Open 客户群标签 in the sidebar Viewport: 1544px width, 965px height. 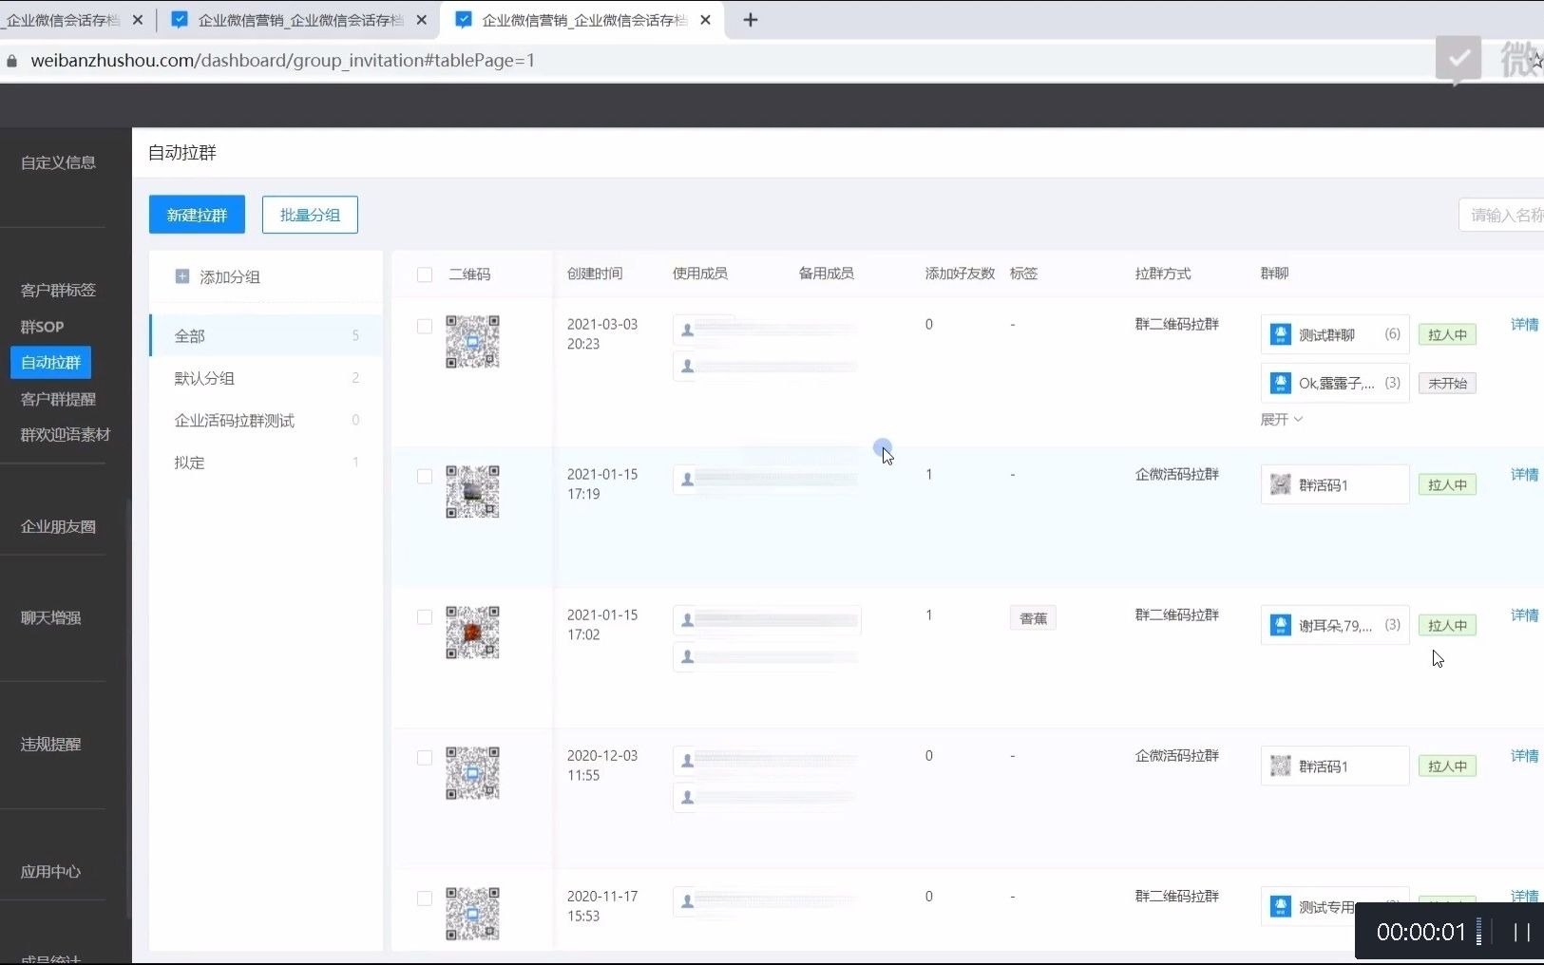tap(58, 290)
